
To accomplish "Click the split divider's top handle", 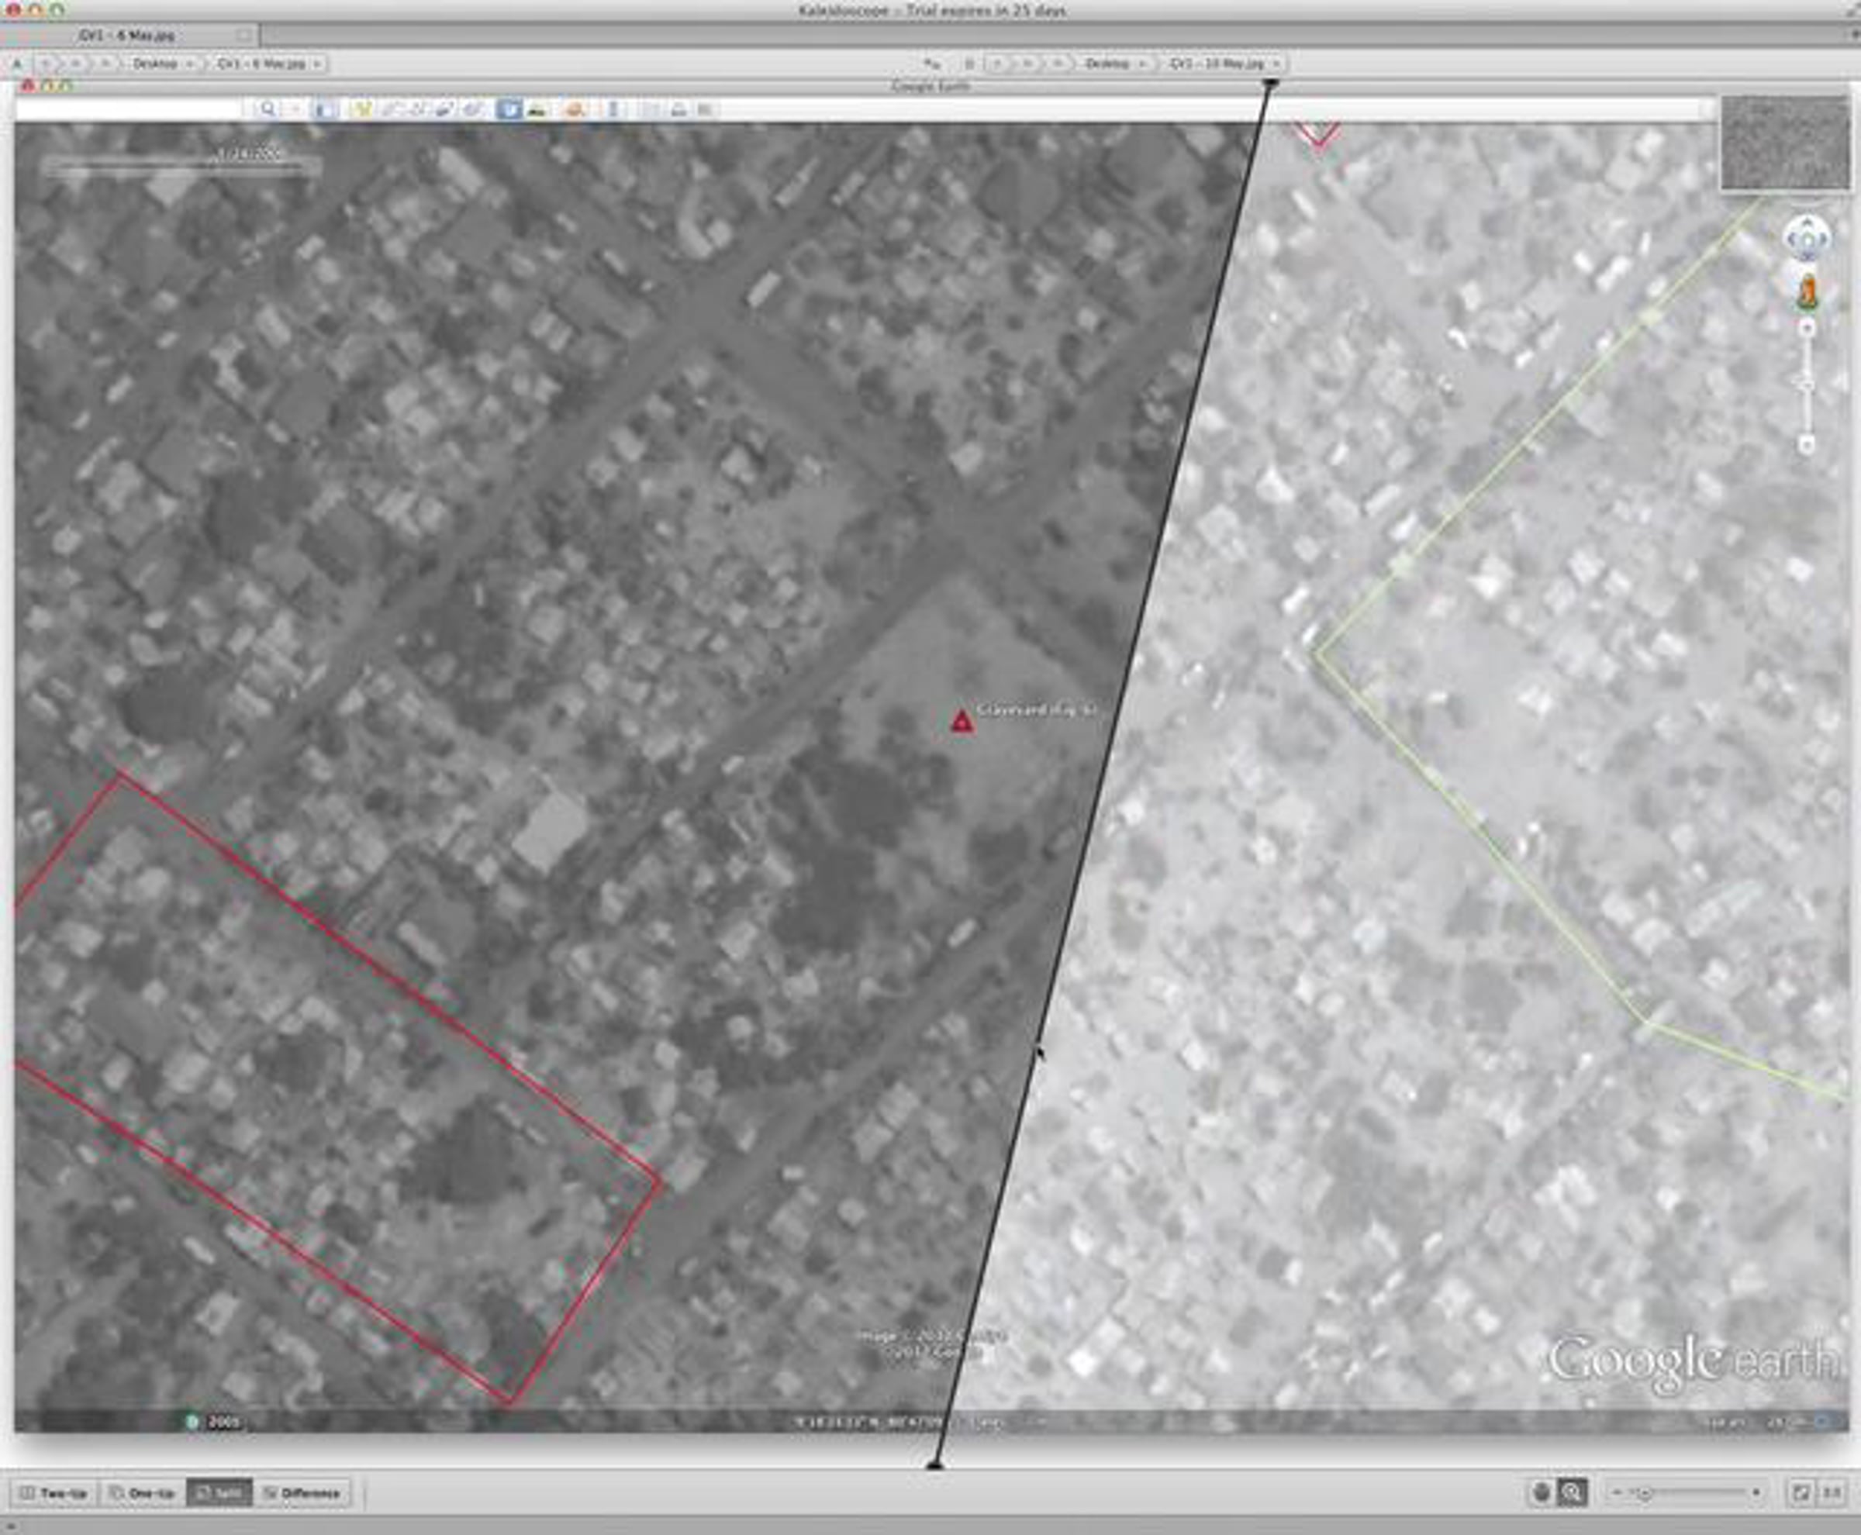I will [x=1271, y=82].
